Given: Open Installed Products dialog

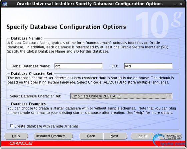Looking at the screenshot, I should [x=53, y=136].
